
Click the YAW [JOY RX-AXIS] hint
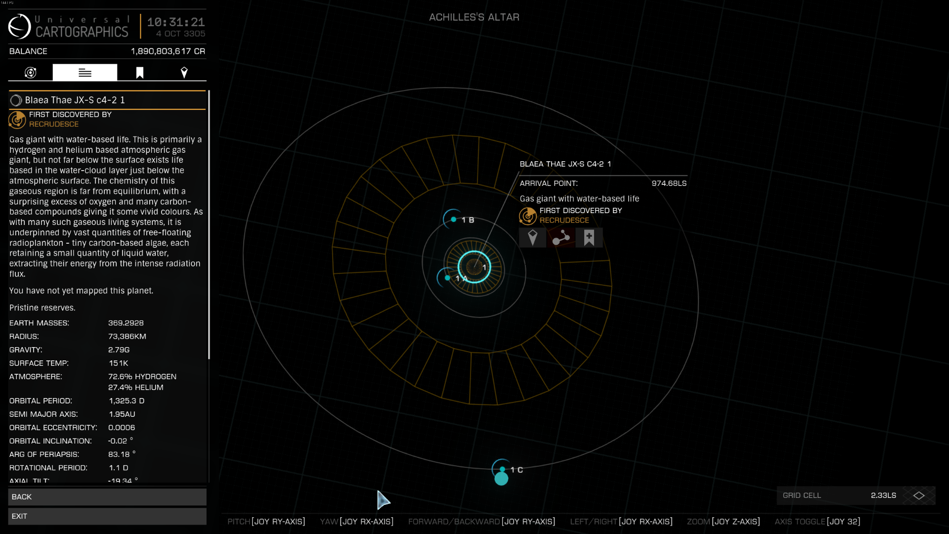[x=357, y=521]
